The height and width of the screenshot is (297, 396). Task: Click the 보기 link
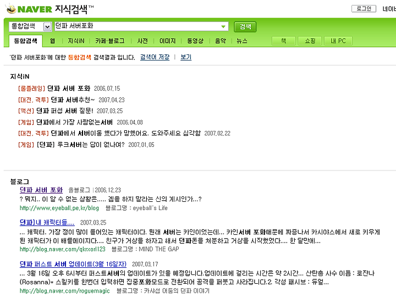pyautogui.click(x=186, y=57)
